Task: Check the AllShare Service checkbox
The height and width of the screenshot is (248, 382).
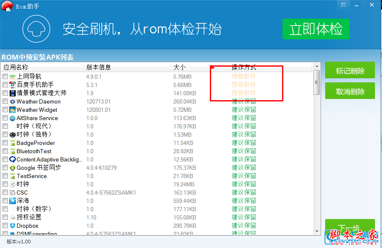Action: 5,118
